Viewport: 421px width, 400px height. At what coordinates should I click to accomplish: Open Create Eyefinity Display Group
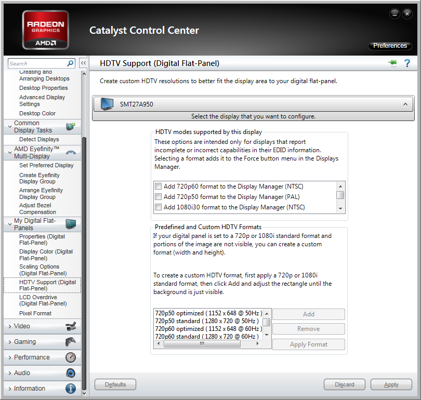[x=39, y=178]
